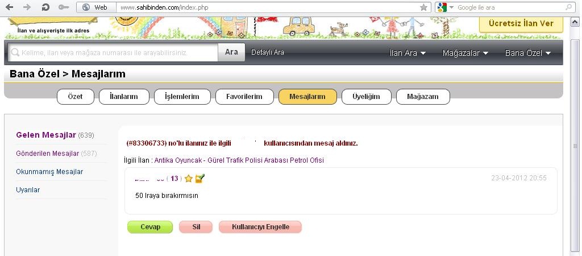Switch to the Favorilerim tab
Viewport: 582px width, 256px height.
tap(244, 97)
